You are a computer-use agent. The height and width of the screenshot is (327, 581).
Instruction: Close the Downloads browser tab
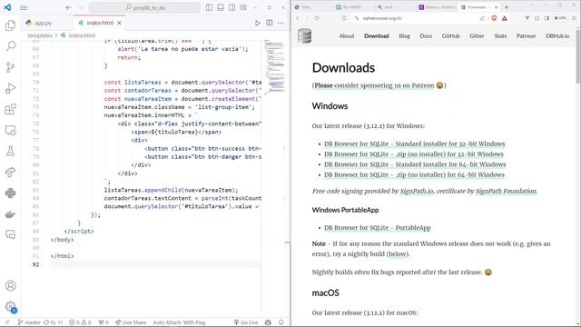point(497,7)
